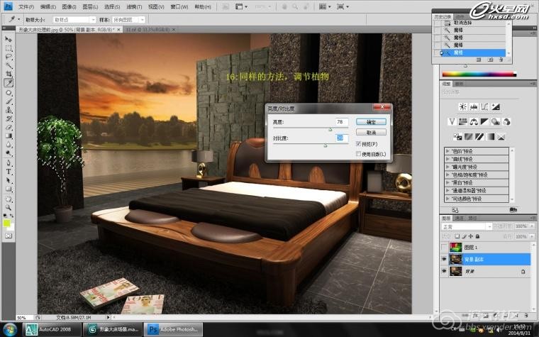Enable the 预览(P) preview checkbox
This screenshot has width=539, height=337.
pos(359,144)
